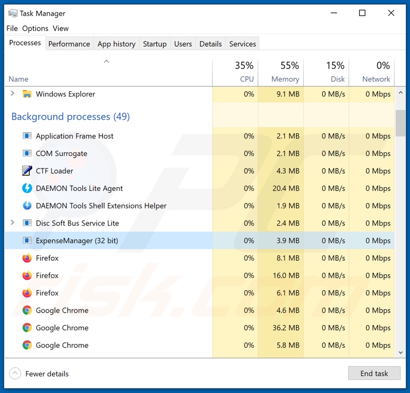Screen dimensions: 410x393
Task: Click the scrollbar down arrow
Action: tap(401, 353)
